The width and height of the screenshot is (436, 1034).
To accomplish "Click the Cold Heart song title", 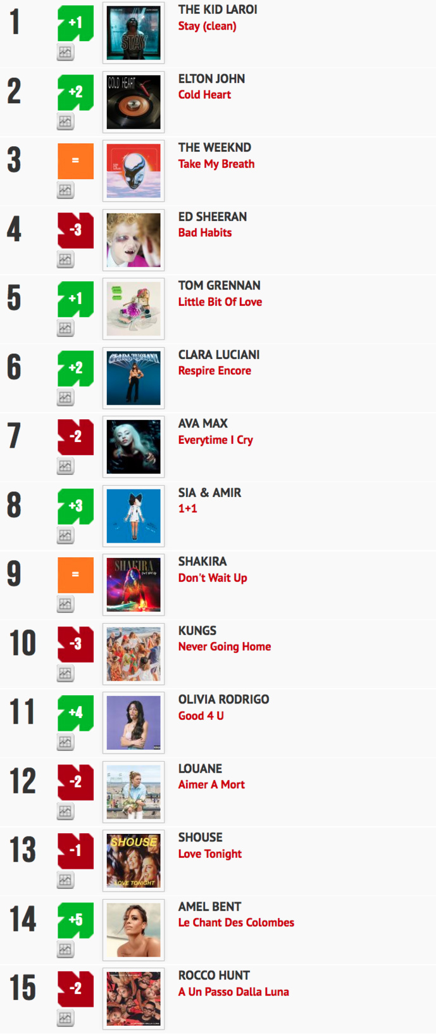I will coord(204,95).
